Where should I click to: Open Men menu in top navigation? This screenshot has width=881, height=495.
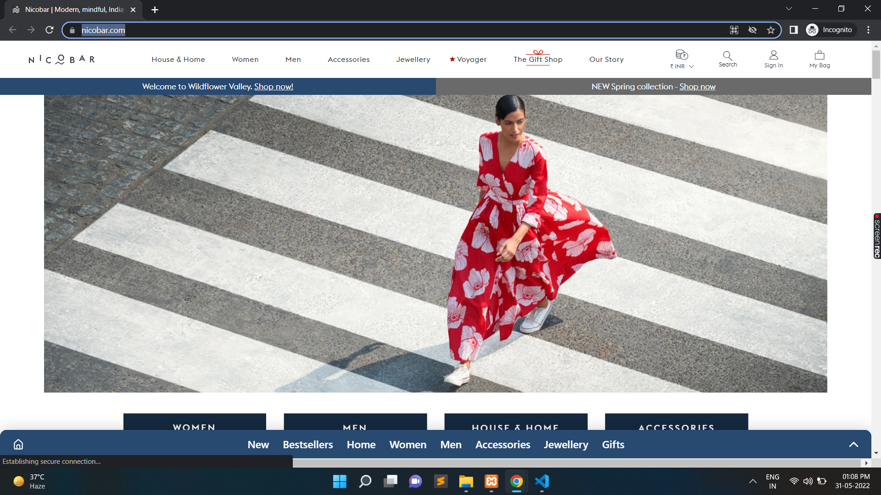(293, 60)
